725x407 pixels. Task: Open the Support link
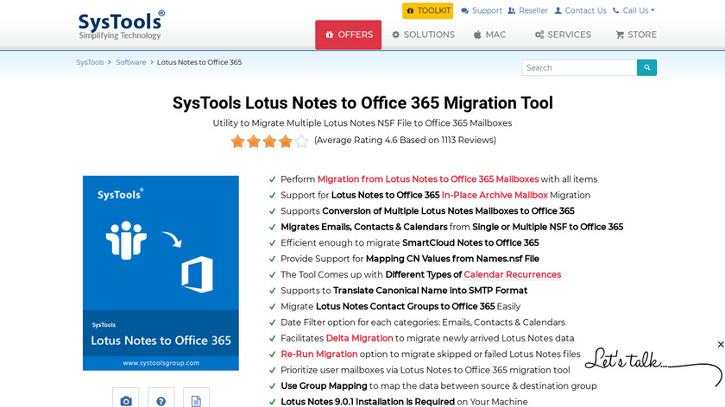coord(482,10)
